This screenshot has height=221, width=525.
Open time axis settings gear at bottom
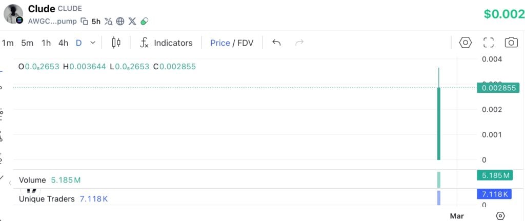(500, 216)
